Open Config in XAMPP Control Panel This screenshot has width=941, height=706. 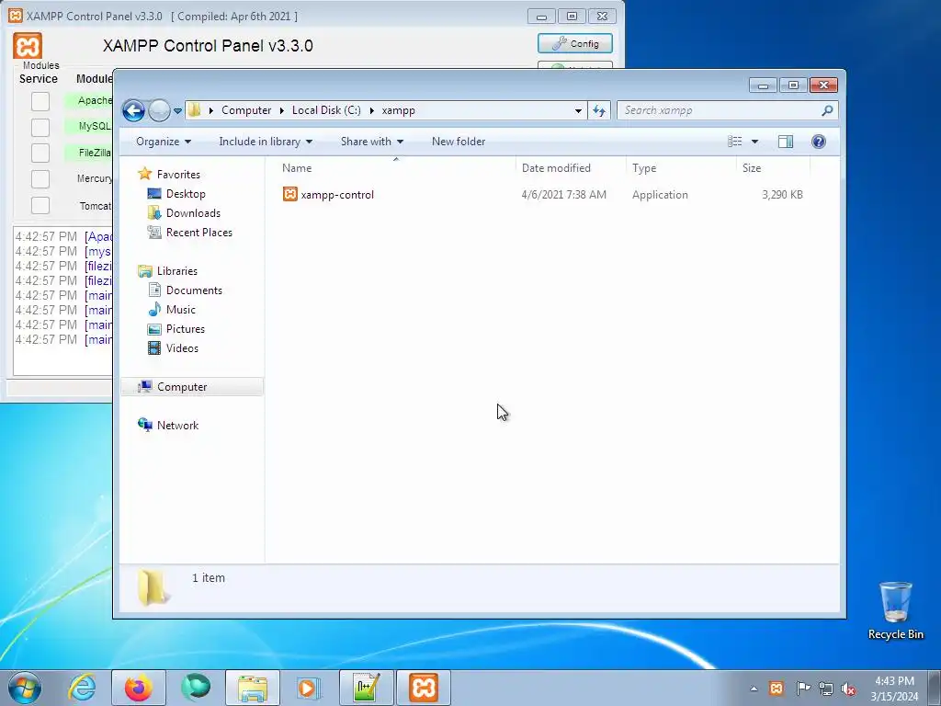(575, 43)
